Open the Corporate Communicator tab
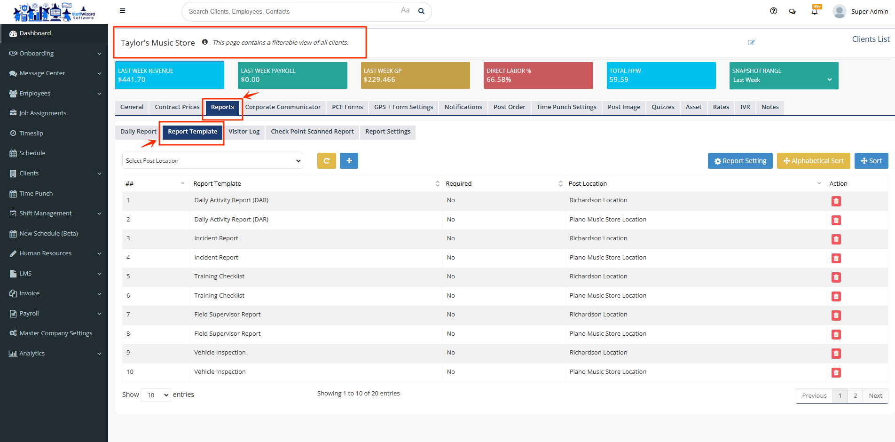895x442 pixels. (283, 107)
